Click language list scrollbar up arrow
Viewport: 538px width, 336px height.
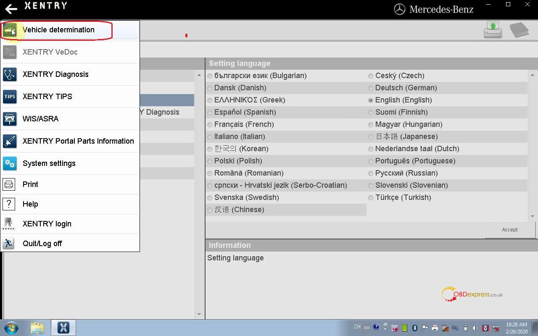click(533, 75)
